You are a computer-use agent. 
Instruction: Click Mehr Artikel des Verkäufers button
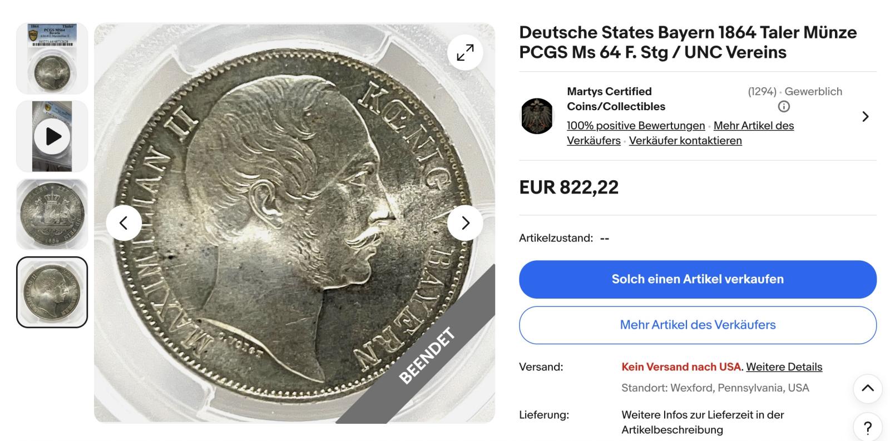[698, 325]
